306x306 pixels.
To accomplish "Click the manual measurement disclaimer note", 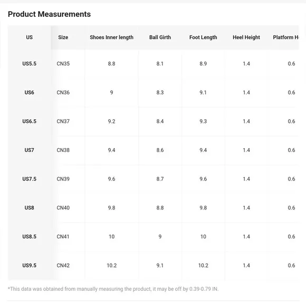I will coord(113,289).
